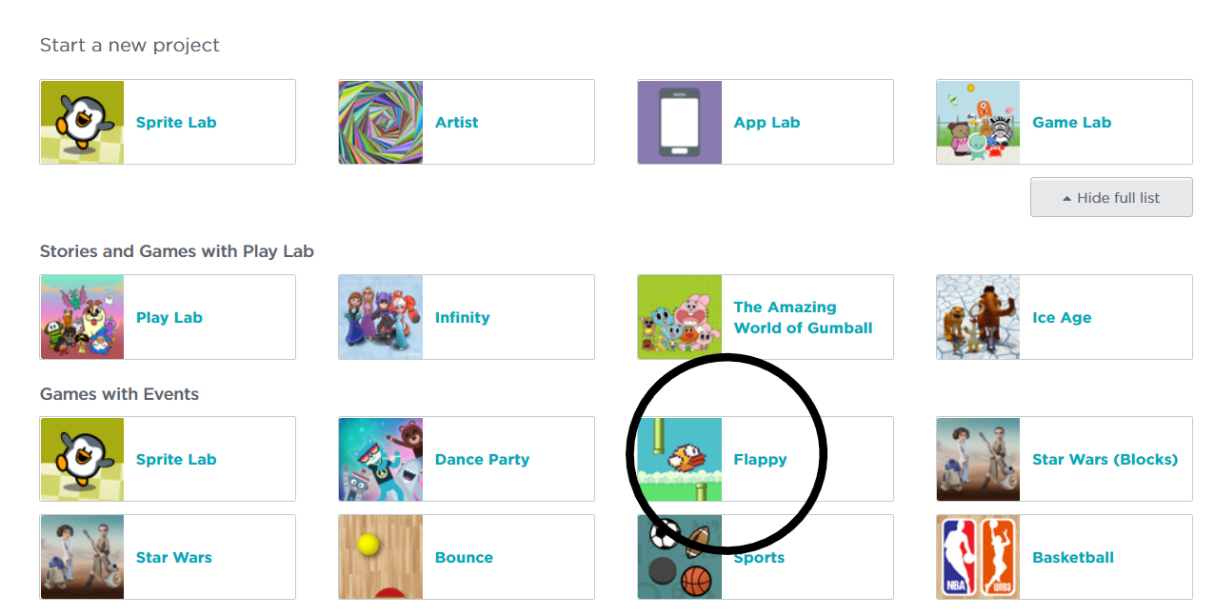Click the Flappy project link
This screenshot has width=1215, height=616.
[761, 459]
